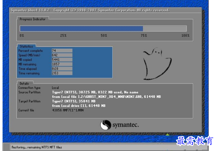Click the Current file label
216x151 pixels.
point(26,110)
